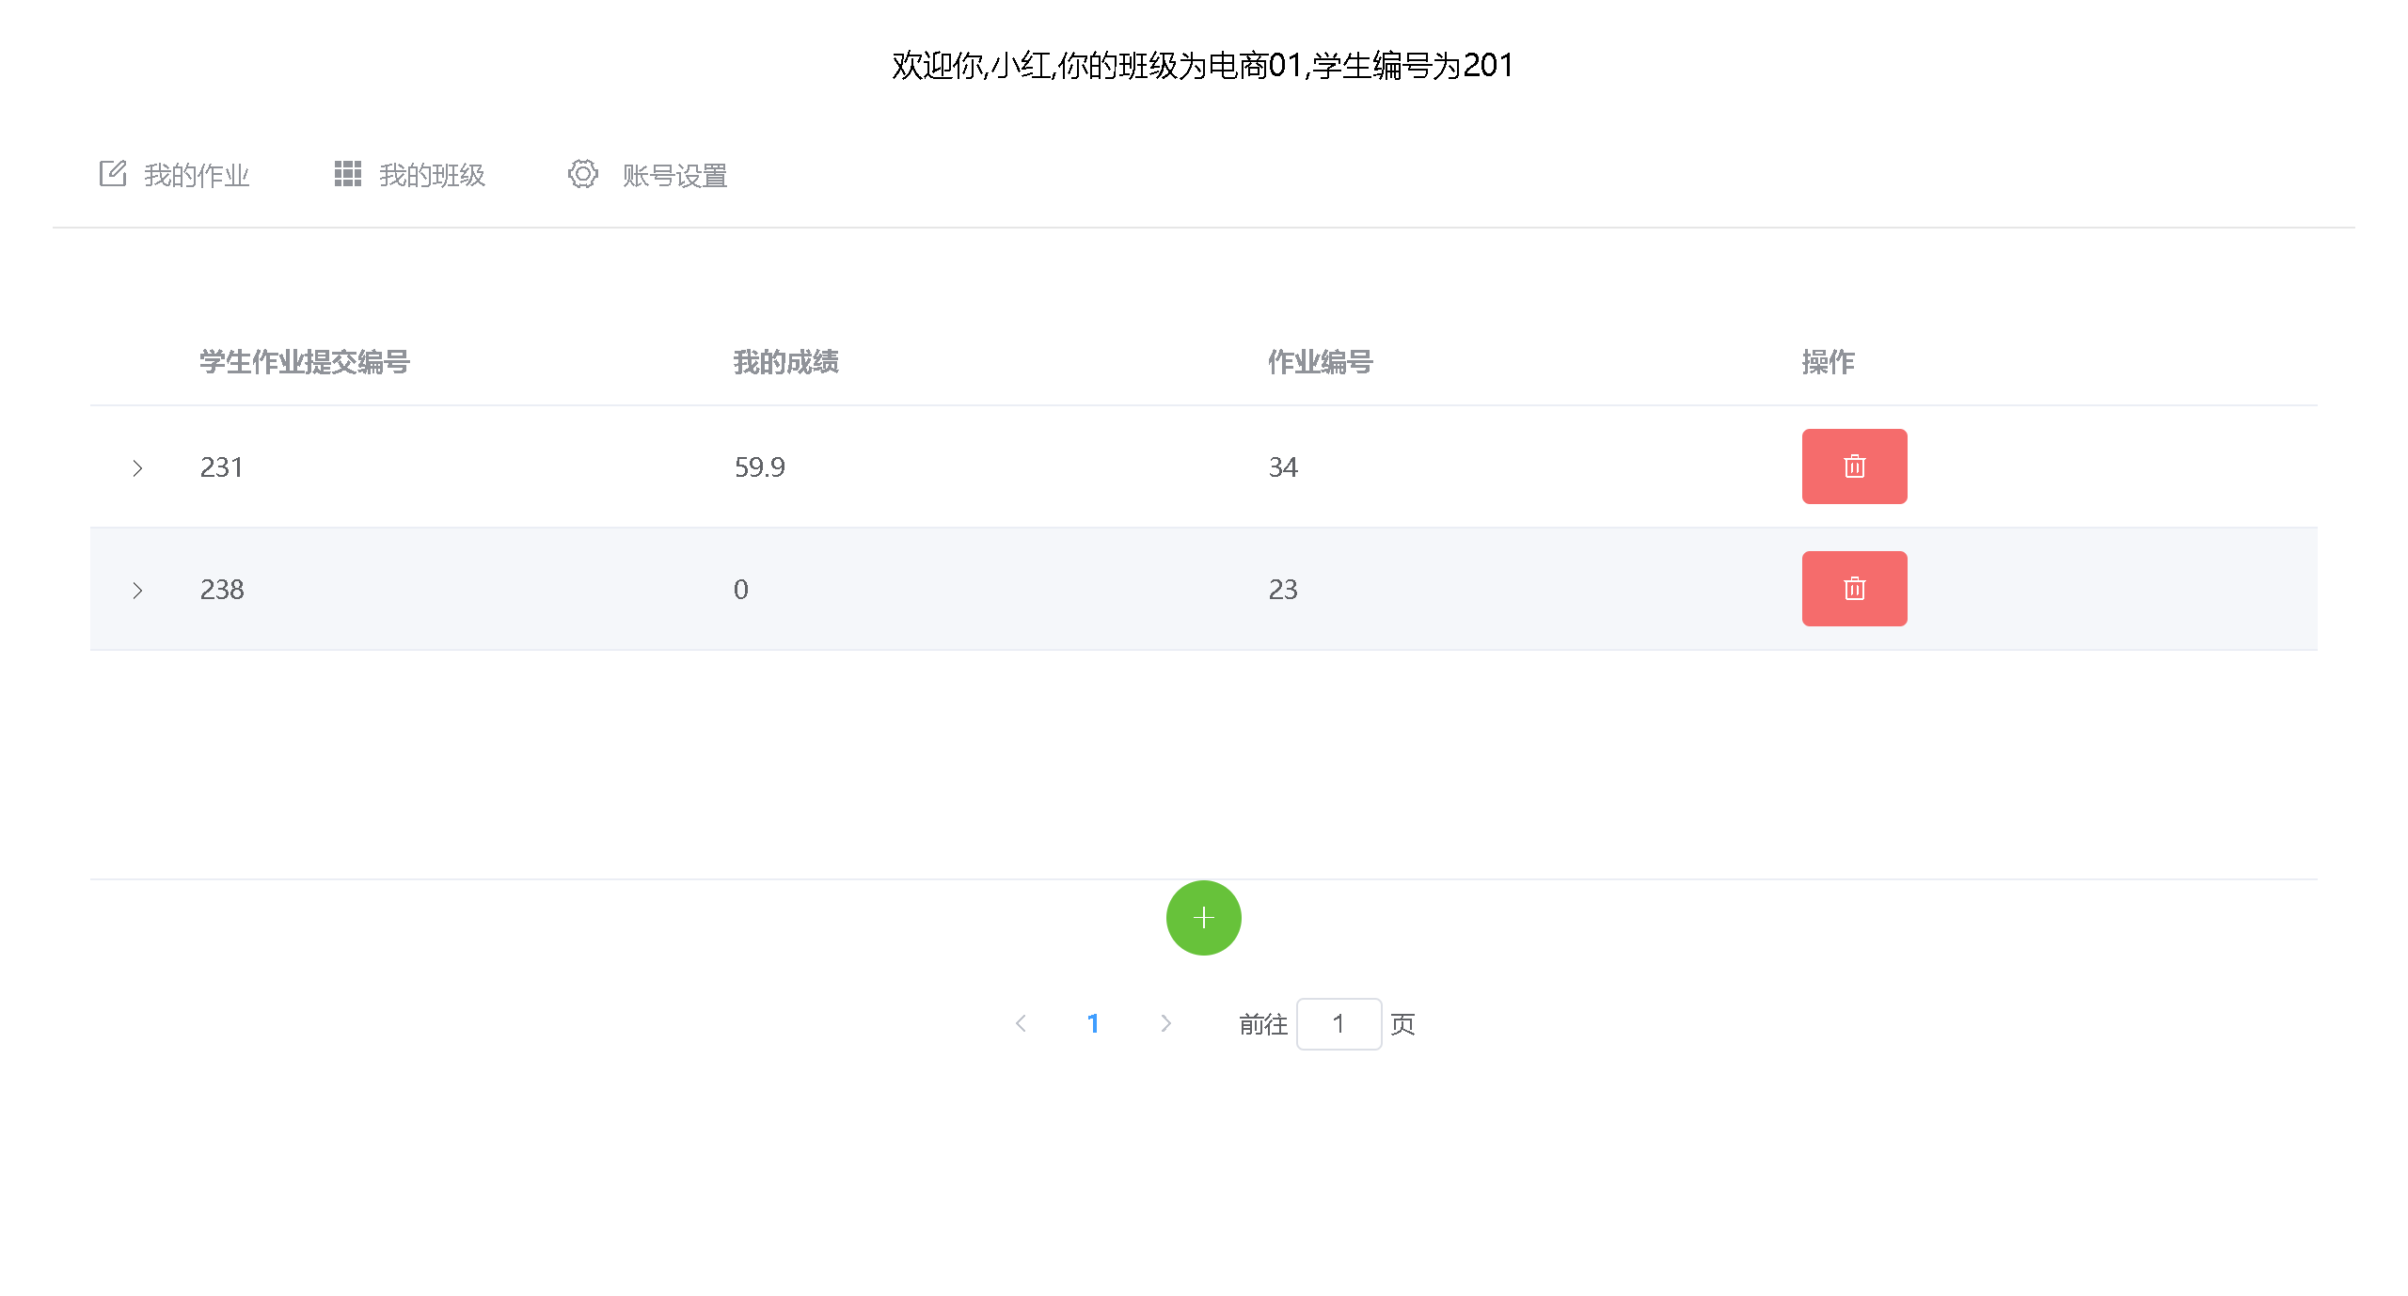The height and width of the screenshot is (1296, 2408).
Task: Go to next page arrow
Action: coord(1165,1023)
